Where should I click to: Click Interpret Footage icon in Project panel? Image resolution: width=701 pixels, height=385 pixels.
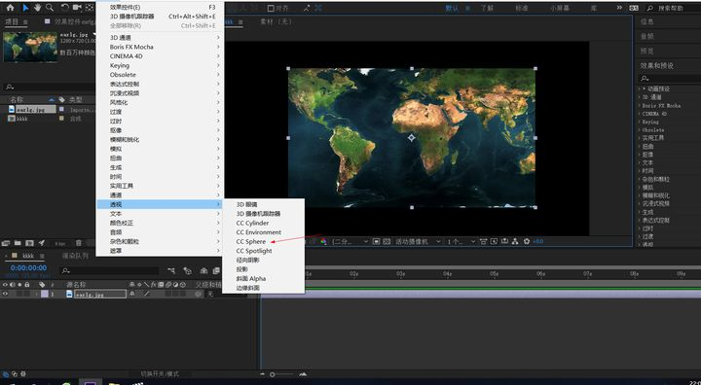coord(6,243)
